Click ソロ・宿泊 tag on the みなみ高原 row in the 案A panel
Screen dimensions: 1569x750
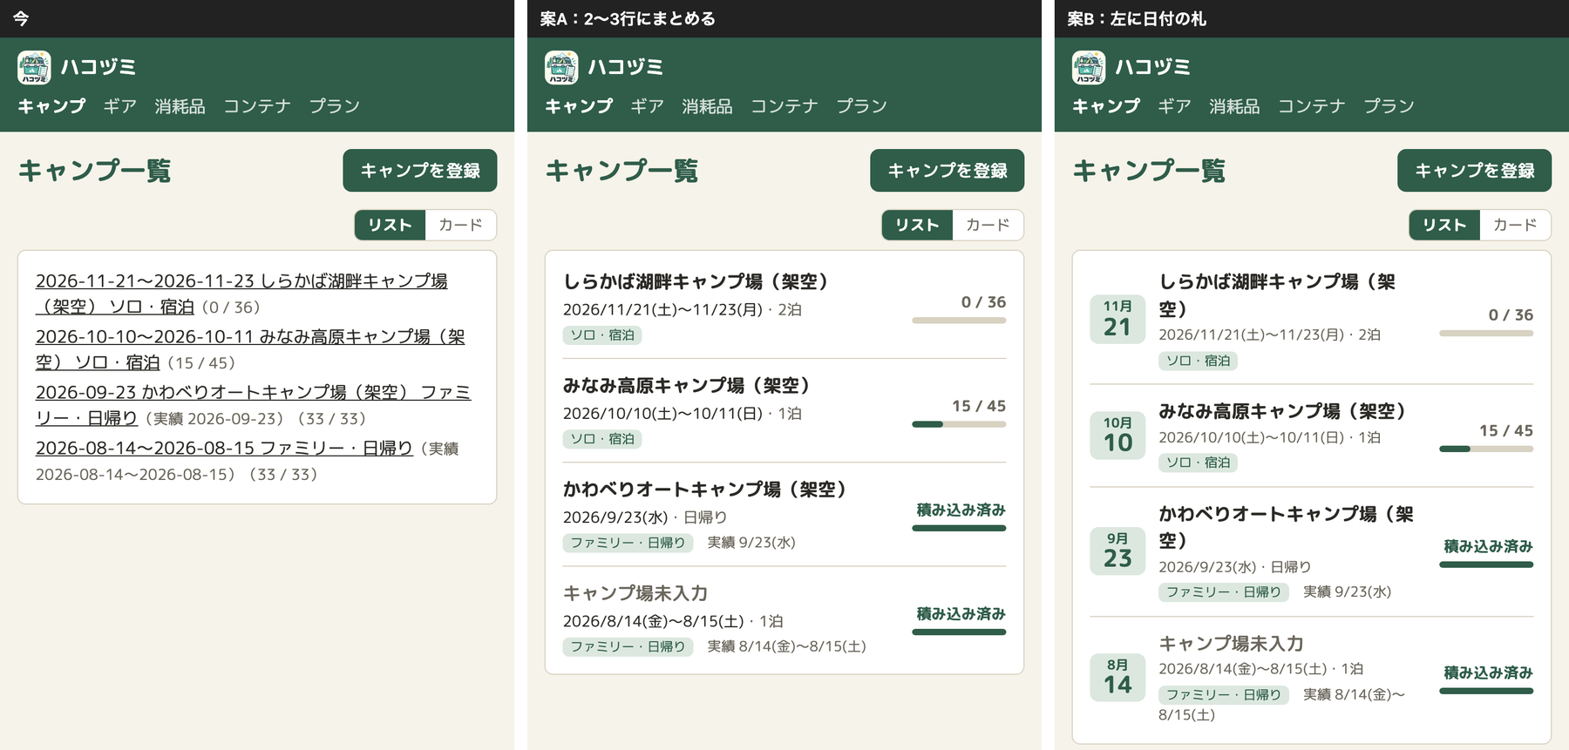(x=602, y=439)
